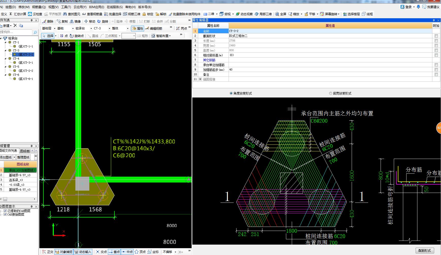The image size is (441, 255).
Task: Click 批量删除未使用构件 tool
Action: point(184,14)
